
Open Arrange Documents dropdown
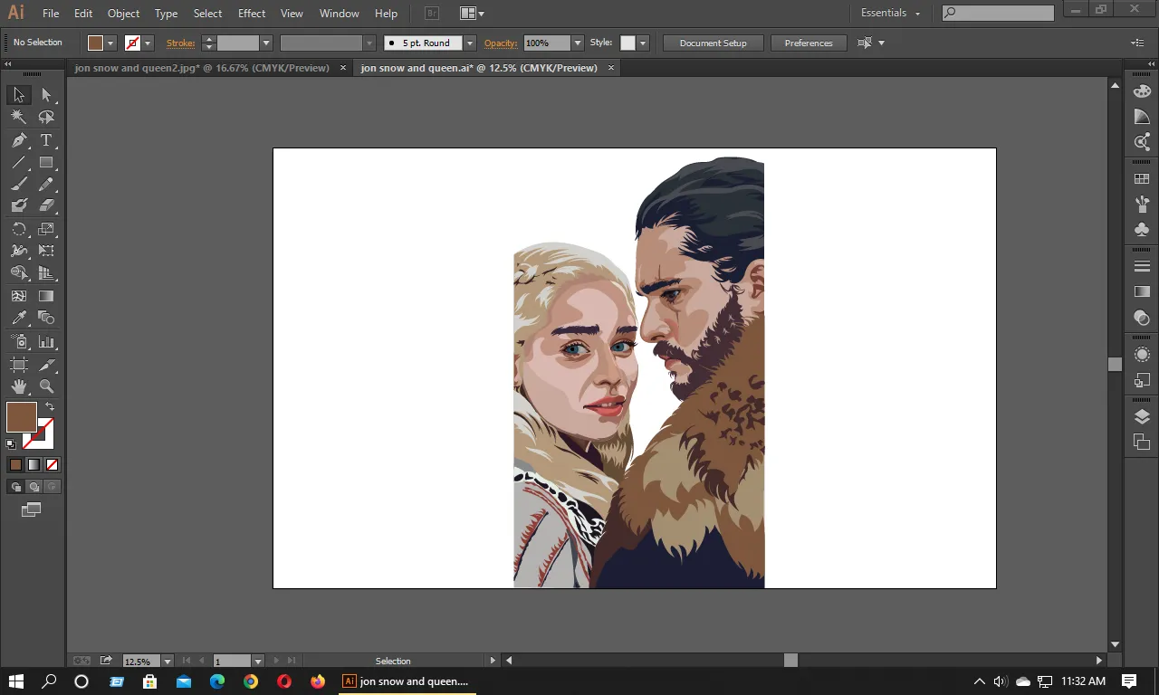(x=472, y=14)
